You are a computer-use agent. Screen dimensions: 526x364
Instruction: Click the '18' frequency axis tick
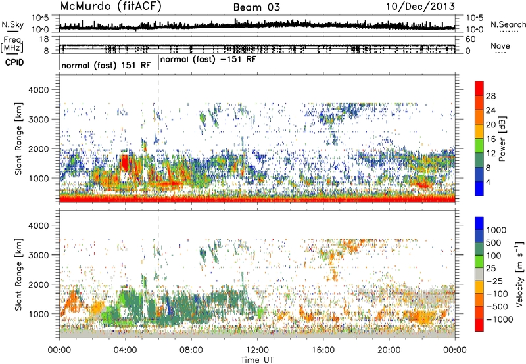pyautogui.click(x=44, y=39)
